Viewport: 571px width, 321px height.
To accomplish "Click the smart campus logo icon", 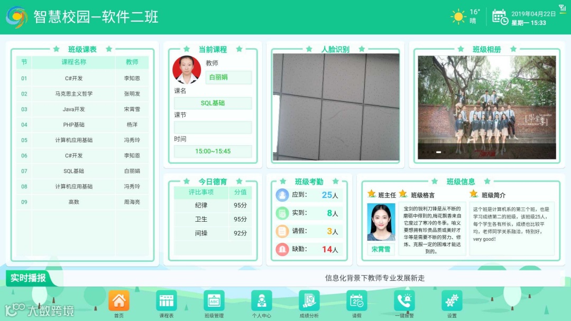I will tap(17, 17).
